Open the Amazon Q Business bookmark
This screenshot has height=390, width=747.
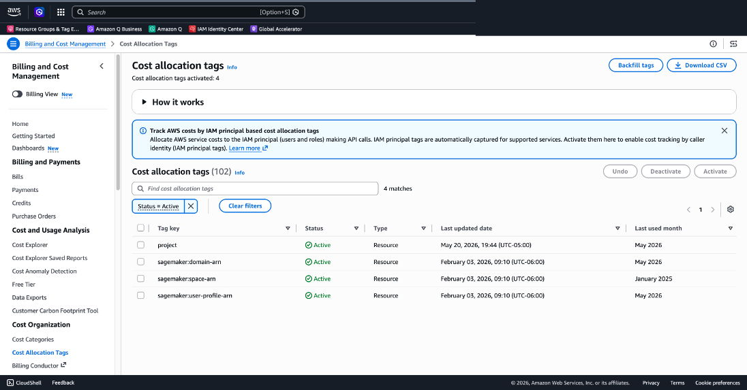click(x=115, y=29)
